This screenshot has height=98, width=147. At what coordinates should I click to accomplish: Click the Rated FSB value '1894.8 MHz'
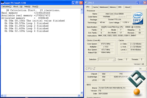[106, 52]
